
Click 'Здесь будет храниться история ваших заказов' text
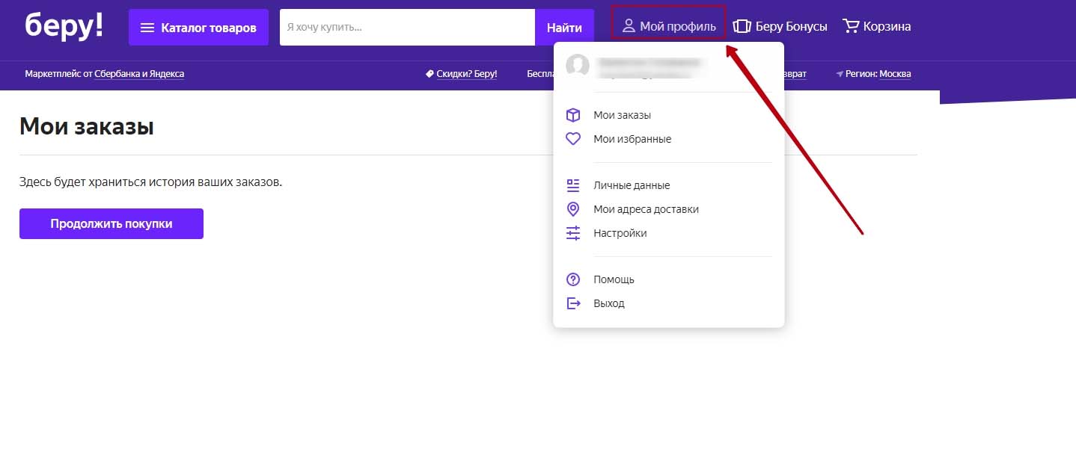point(150,182)
